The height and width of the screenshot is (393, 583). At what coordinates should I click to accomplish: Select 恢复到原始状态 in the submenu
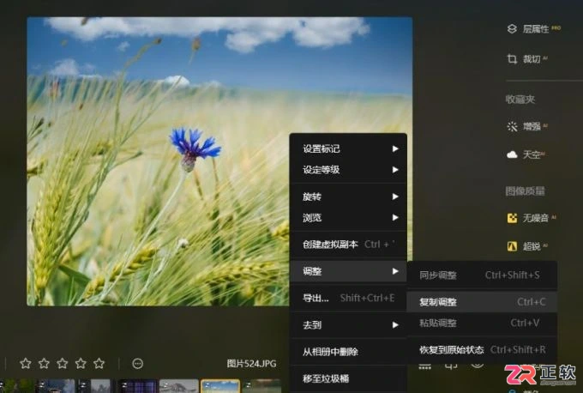pyautogui.click(x=482, y=350)
